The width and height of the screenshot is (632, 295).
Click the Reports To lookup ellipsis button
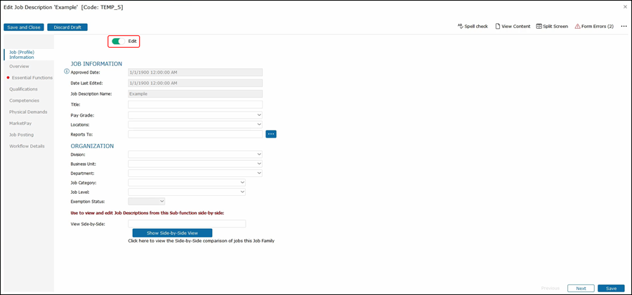(x=271, y=134)
